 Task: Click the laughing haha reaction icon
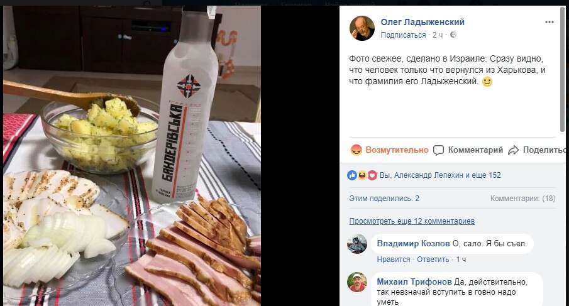[362, 175]
